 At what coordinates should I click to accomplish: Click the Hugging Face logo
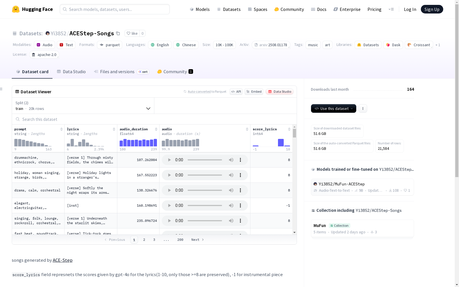(x=32, y=9)
